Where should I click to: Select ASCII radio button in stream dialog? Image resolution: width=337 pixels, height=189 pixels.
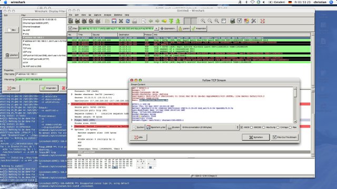[x=242, y=127]
